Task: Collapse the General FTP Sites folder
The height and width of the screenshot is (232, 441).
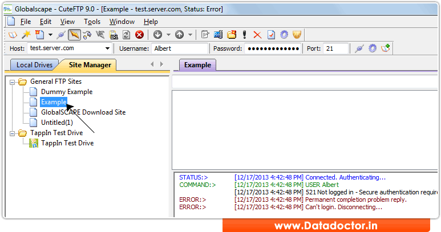Action: tap(12, 82)
